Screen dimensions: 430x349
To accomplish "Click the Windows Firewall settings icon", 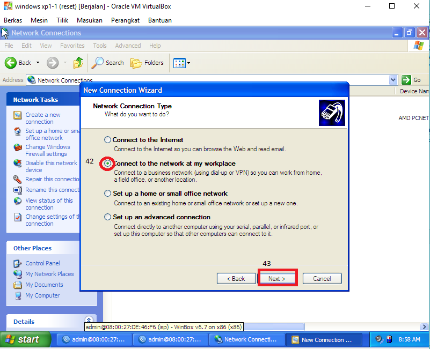I will click(x=18, y=147).
